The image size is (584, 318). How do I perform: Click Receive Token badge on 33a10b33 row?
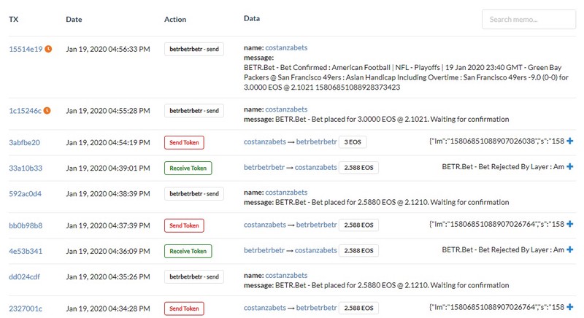188,168
